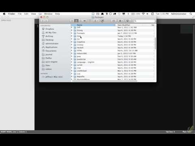Click the minimap in the editor window
195x146 pixels.
(186, 29)
